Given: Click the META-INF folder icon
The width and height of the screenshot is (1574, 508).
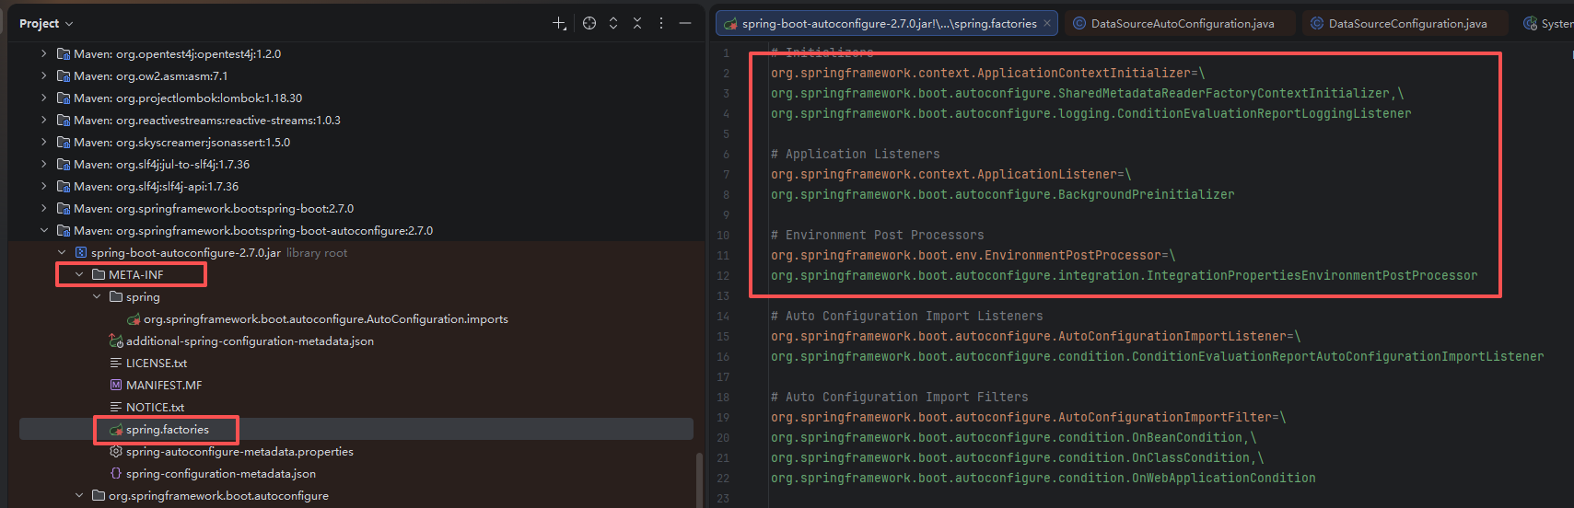Looking at the screenshot, I should (99, 274).
